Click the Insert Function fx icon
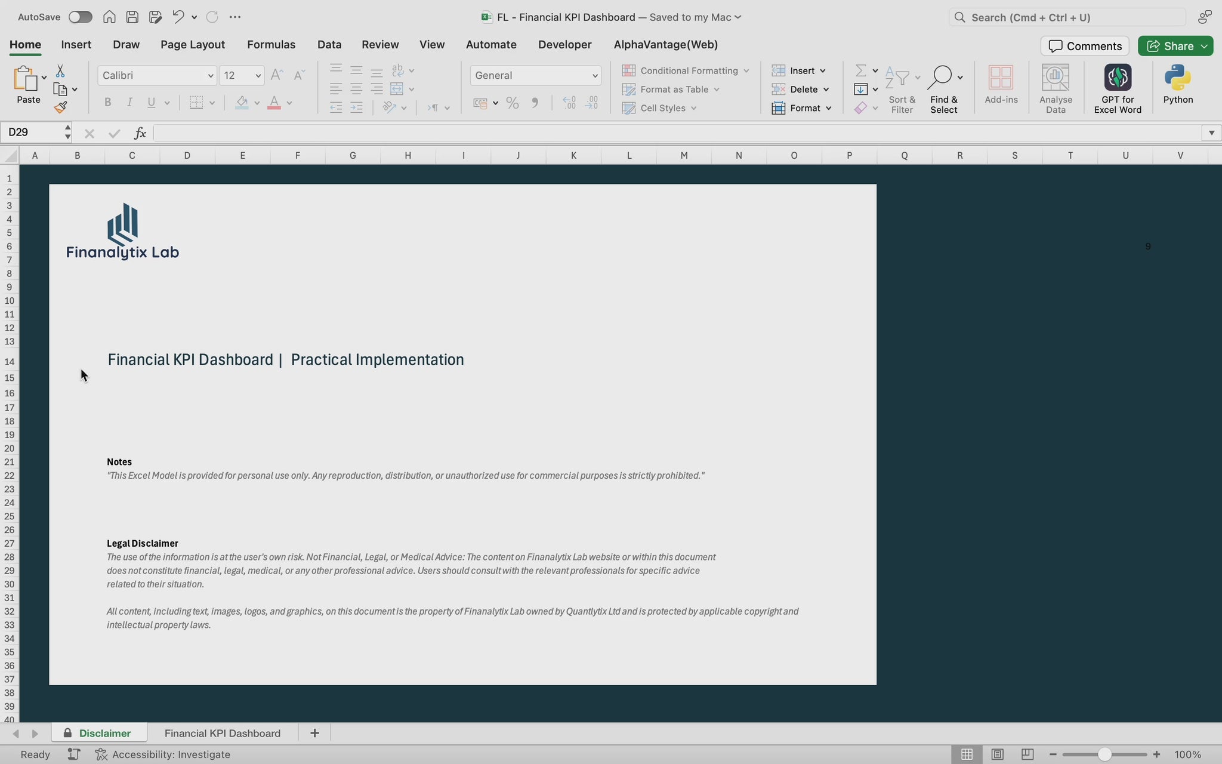Screen dimensions: 1222x764 click(140, 133)
